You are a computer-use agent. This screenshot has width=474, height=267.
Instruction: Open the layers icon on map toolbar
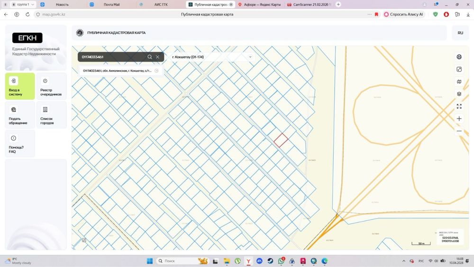pyautogui.click(x=459, y=94)
